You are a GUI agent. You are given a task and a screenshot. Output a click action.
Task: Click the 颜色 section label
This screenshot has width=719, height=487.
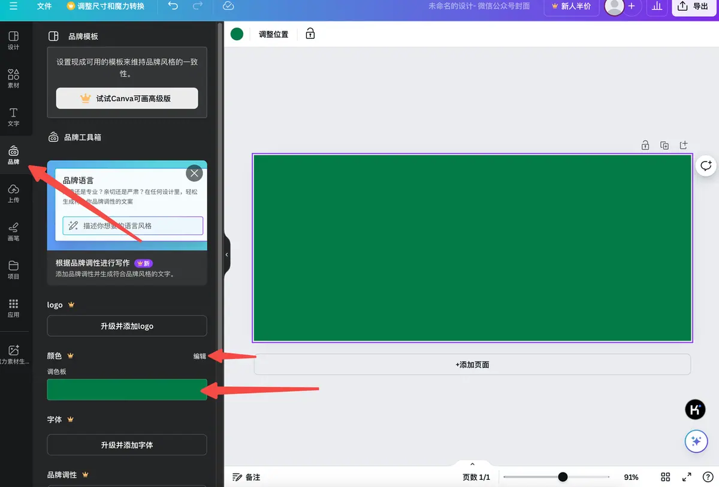pos(55,355)
